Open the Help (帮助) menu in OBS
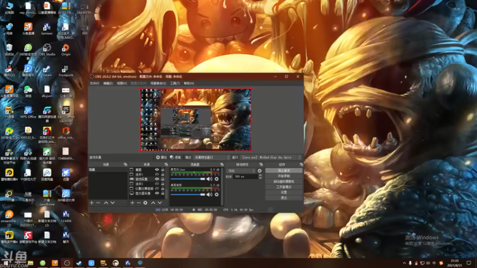The width and height of the screenshot is (477, 268). coord(188,83)
